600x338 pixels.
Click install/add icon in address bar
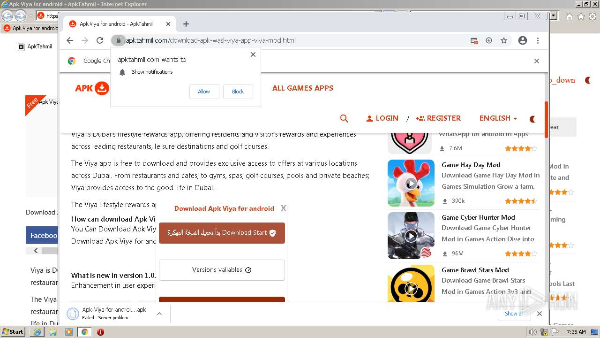[x=489, y=40]
